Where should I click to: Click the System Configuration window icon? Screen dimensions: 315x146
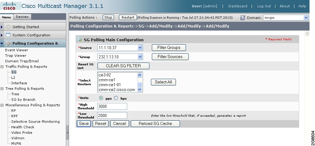[x=8, y=35]
